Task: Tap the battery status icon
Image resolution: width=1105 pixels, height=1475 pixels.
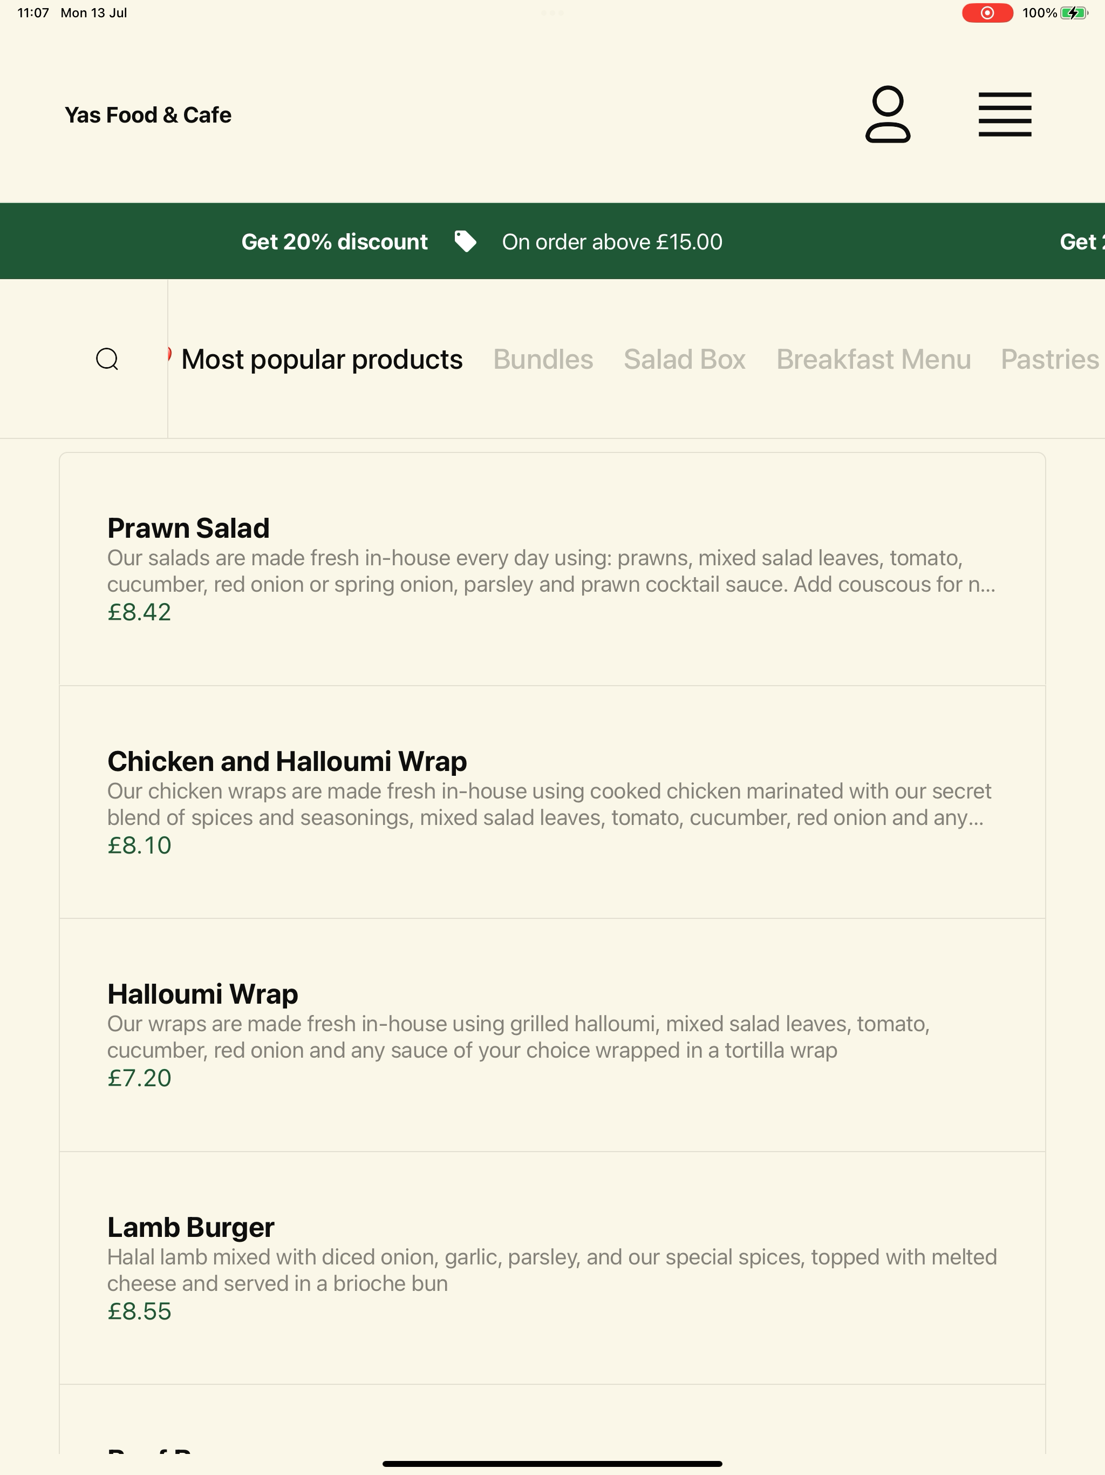Action: [1074, 12]
